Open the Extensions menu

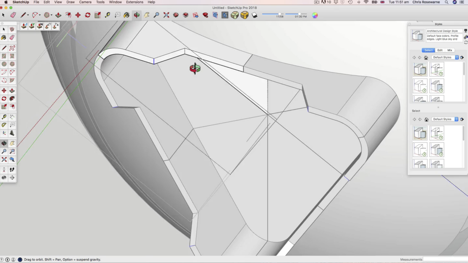click(x=135, y=2)
